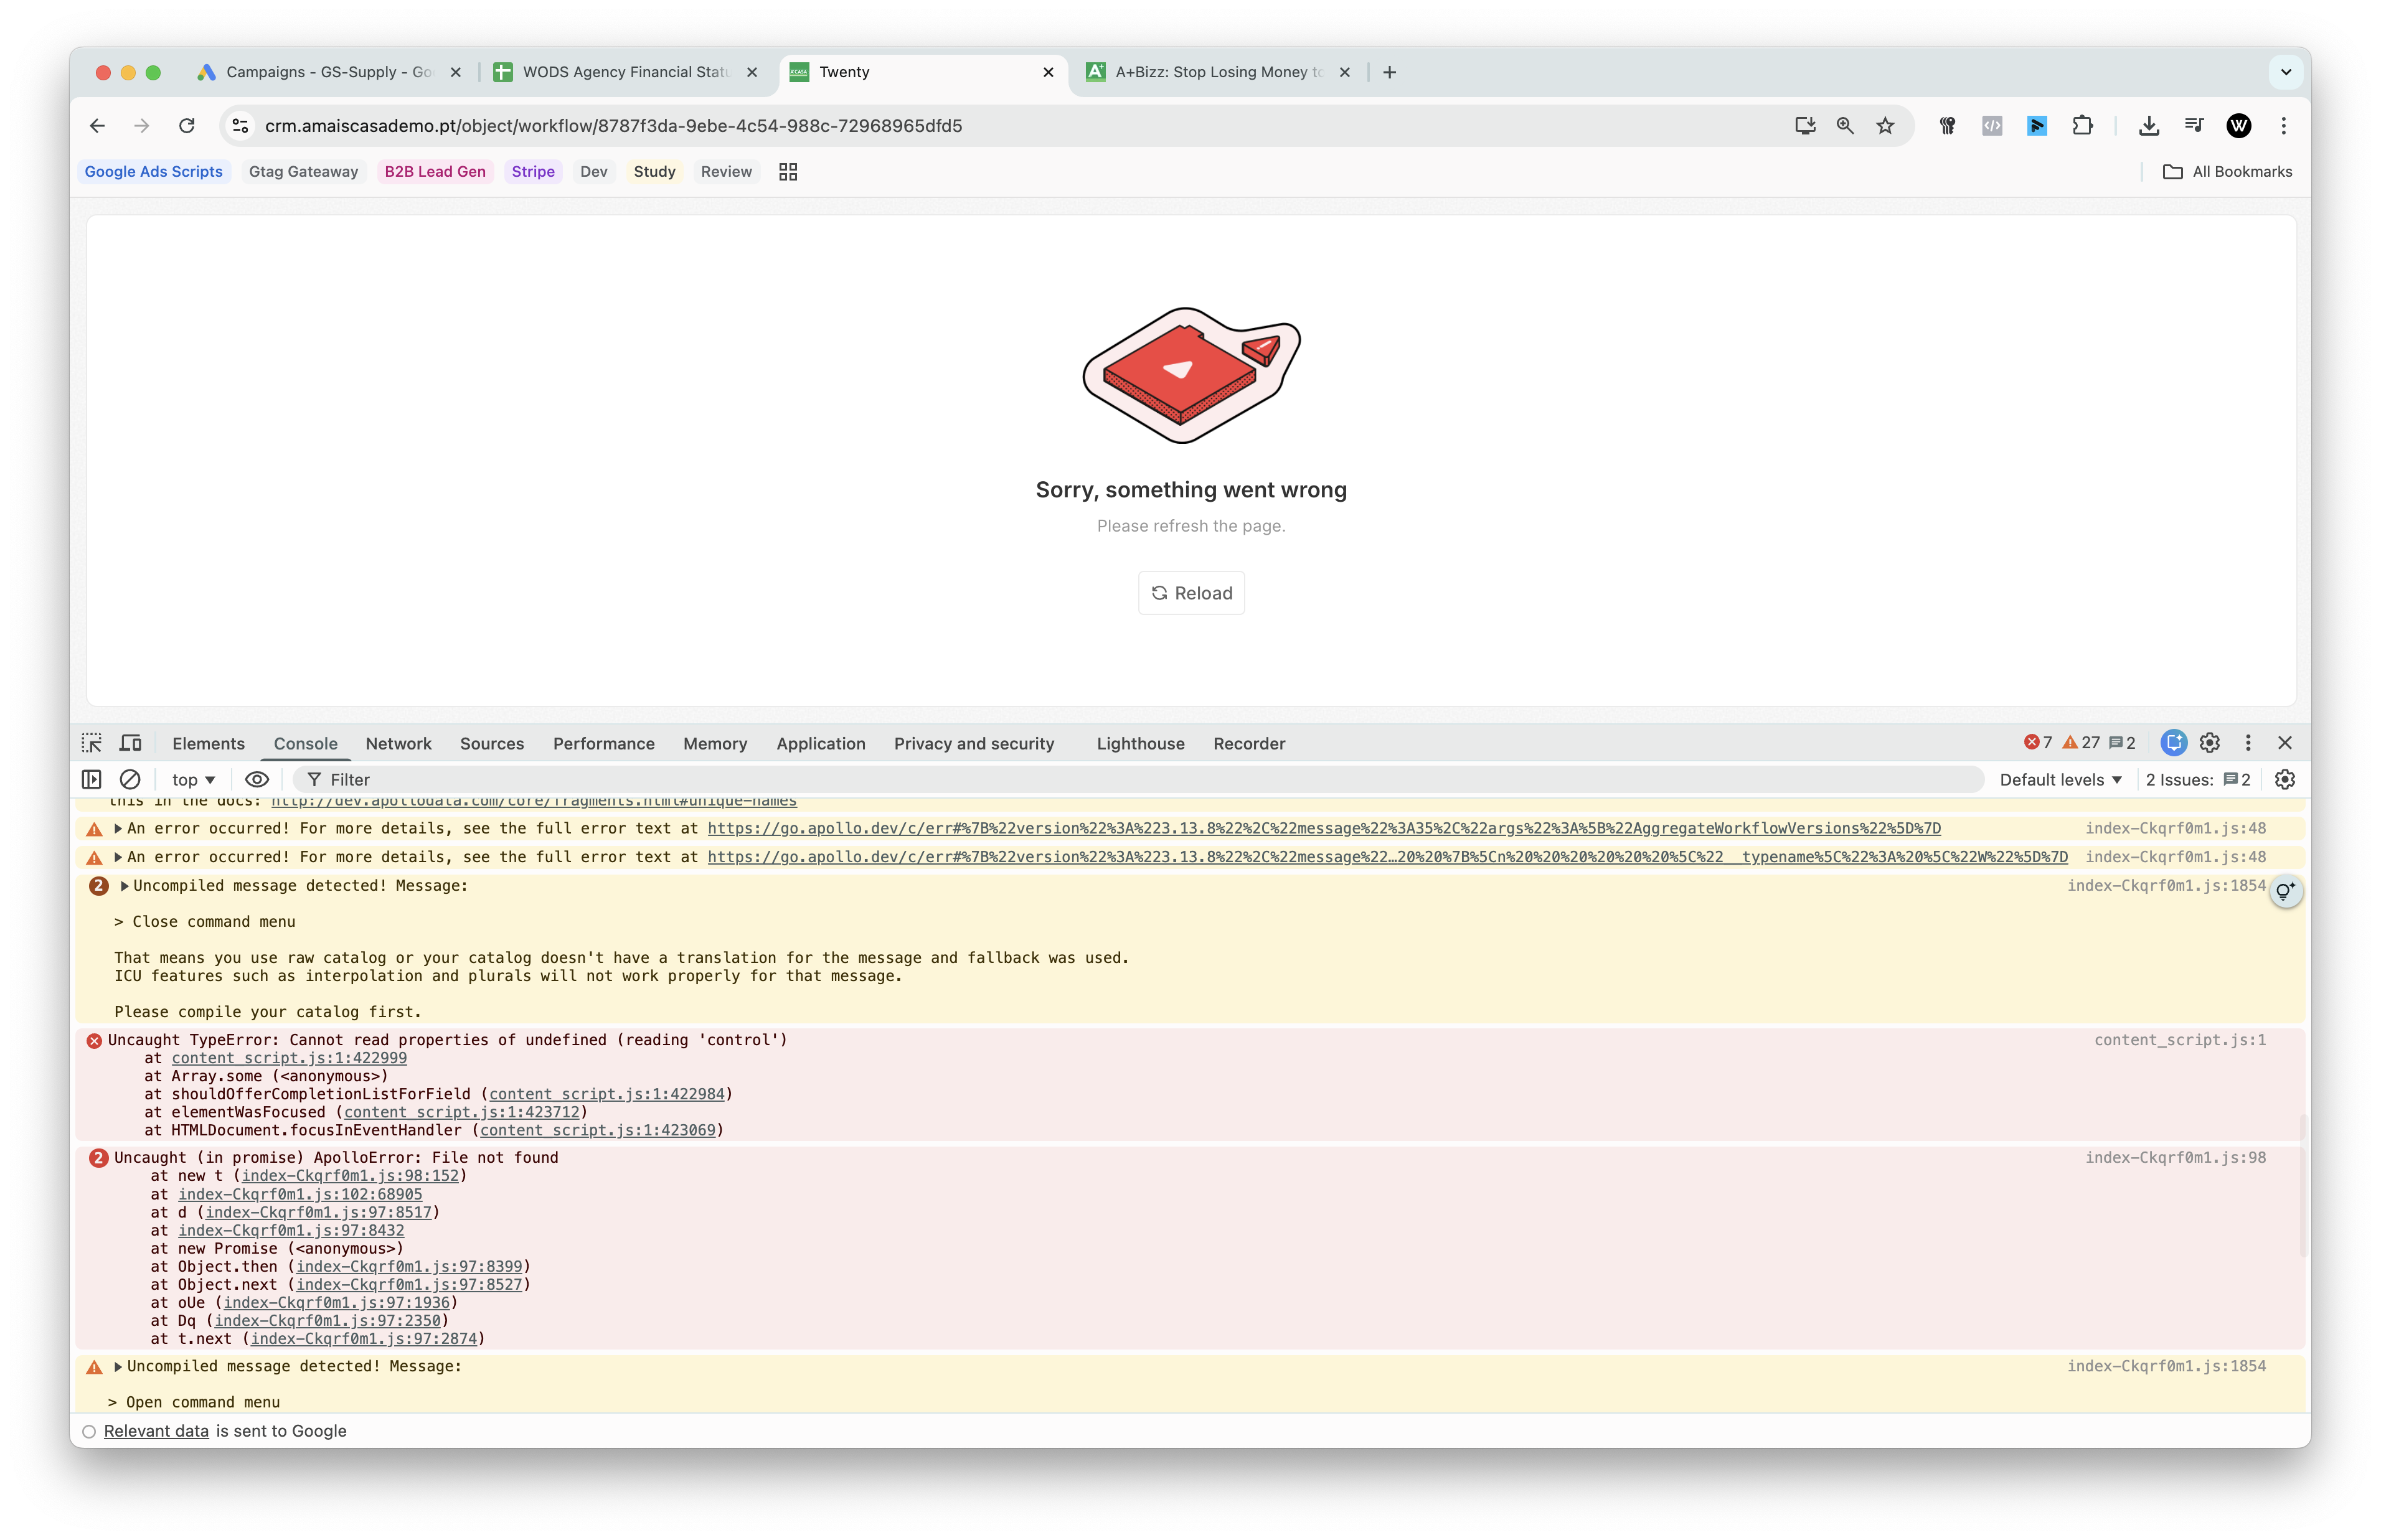Open DevTools settings gear next to AI icon
This screenshot has width=2381, height=1540.
click(x=2210, y=743)
